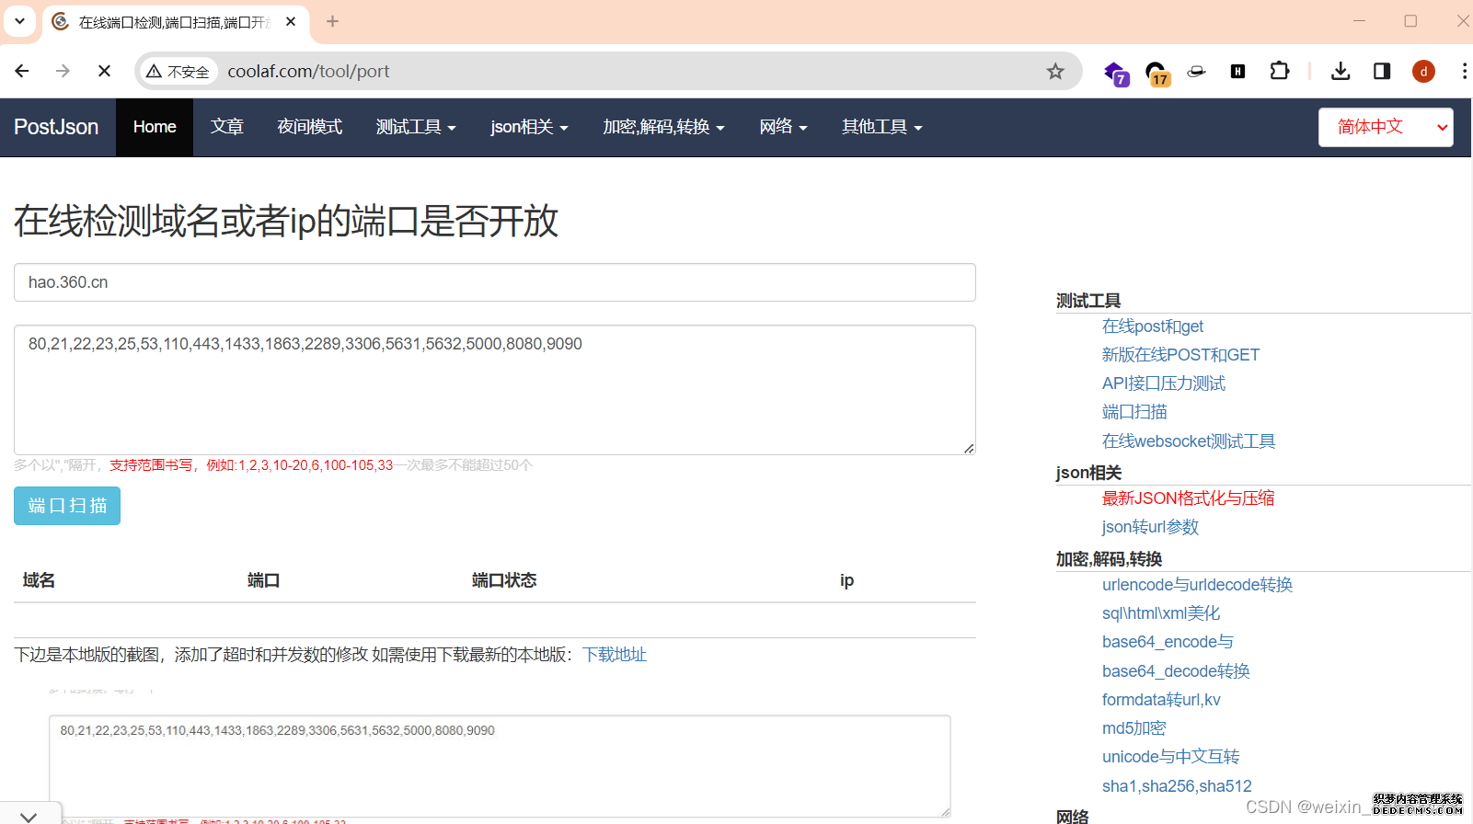
Task: Expand the 测试工具 dropdown menu
Action: (415, 127)
